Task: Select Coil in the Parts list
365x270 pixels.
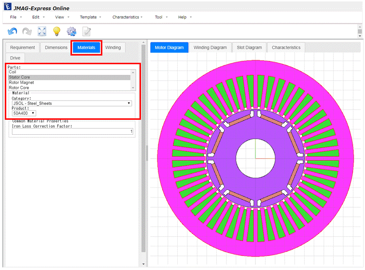Action: pos(13,72)
